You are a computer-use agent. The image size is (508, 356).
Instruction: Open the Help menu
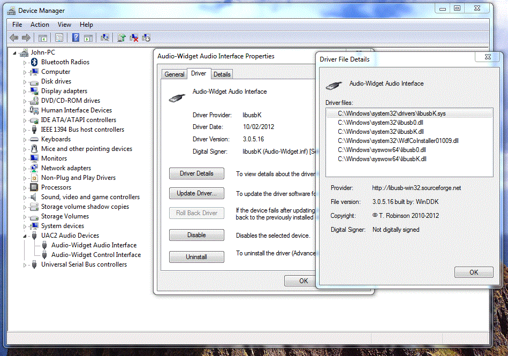click(86, 25)
